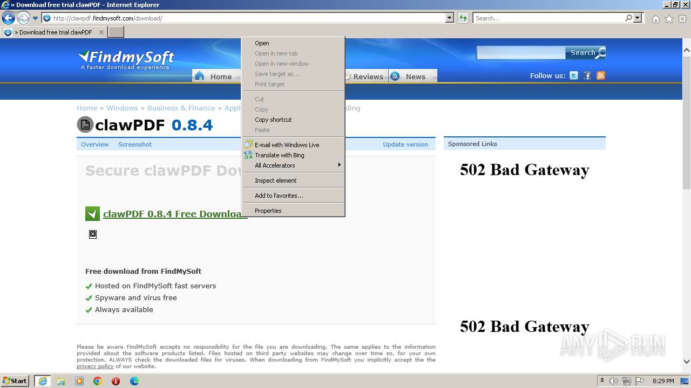
Task: Click the address bar URL field
Action: pos(244,18)
